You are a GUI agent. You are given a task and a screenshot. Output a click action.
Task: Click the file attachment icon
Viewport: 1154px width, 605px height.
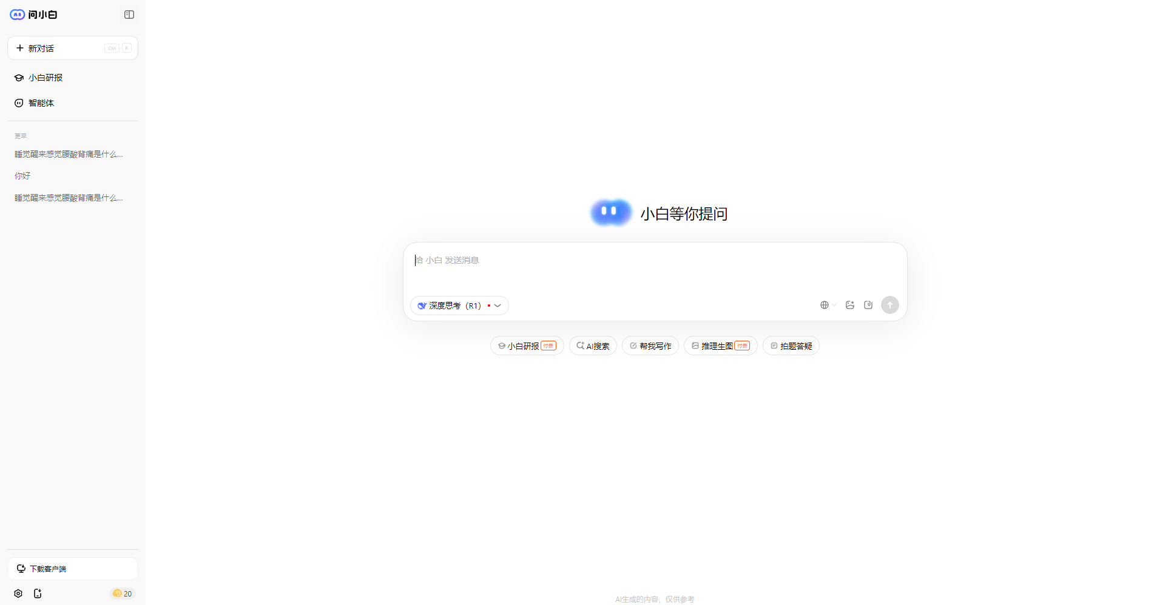click(868, 305)
